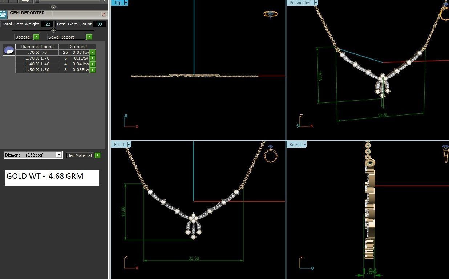
Task: Select the '1.70 X 1.70' size cell
Action: tap(37, 58)
